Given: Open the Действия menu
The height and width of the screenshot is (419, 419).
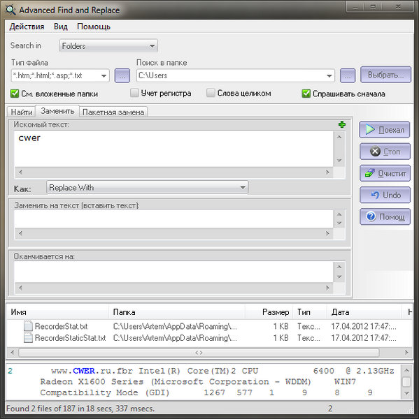Looking at the screenshot, I should pos(27,27).
